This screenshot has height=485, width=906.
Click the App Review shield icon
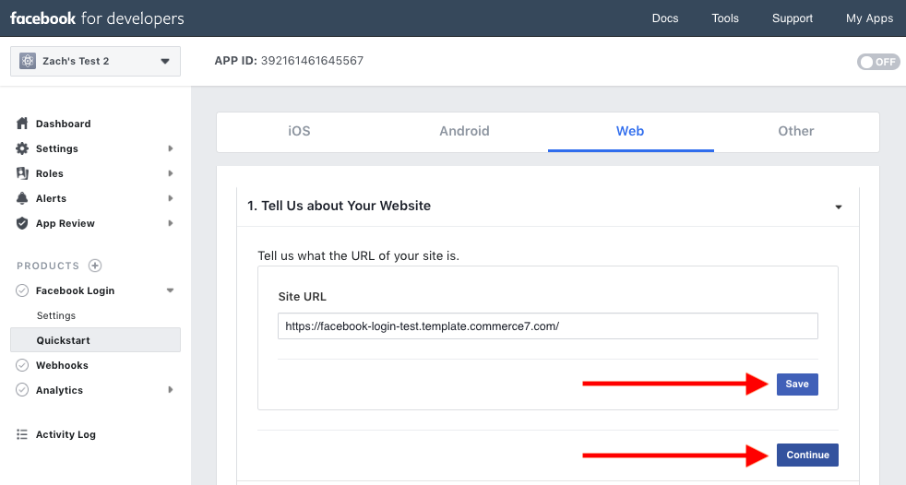22,223
